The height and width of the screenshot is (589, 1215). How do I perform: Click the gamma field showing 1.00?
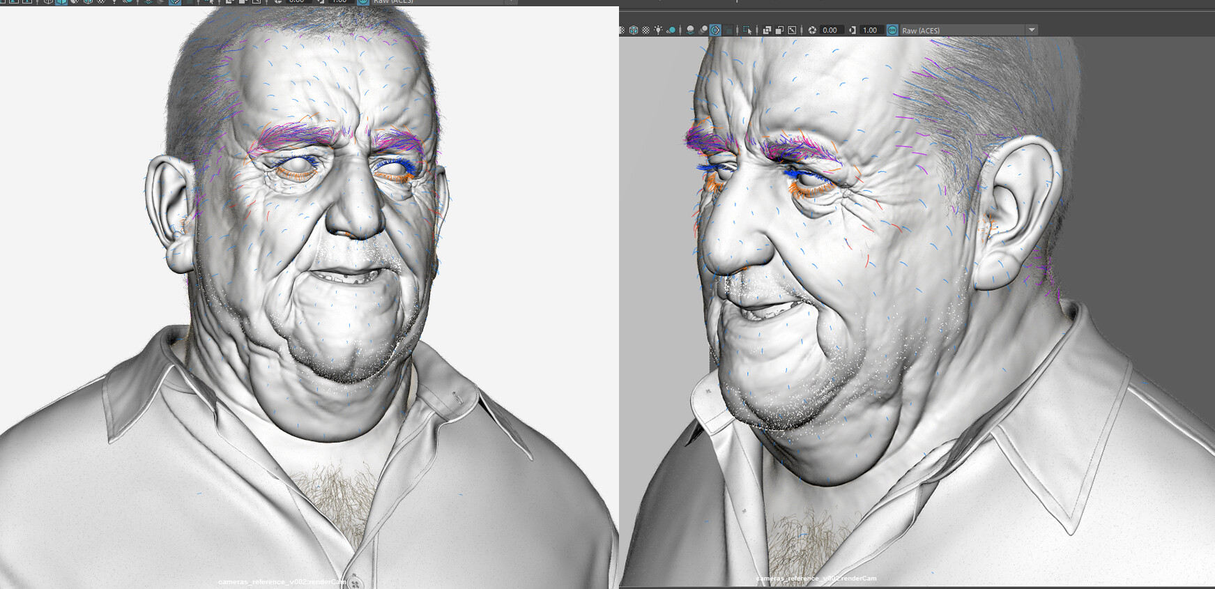[872, 30]
